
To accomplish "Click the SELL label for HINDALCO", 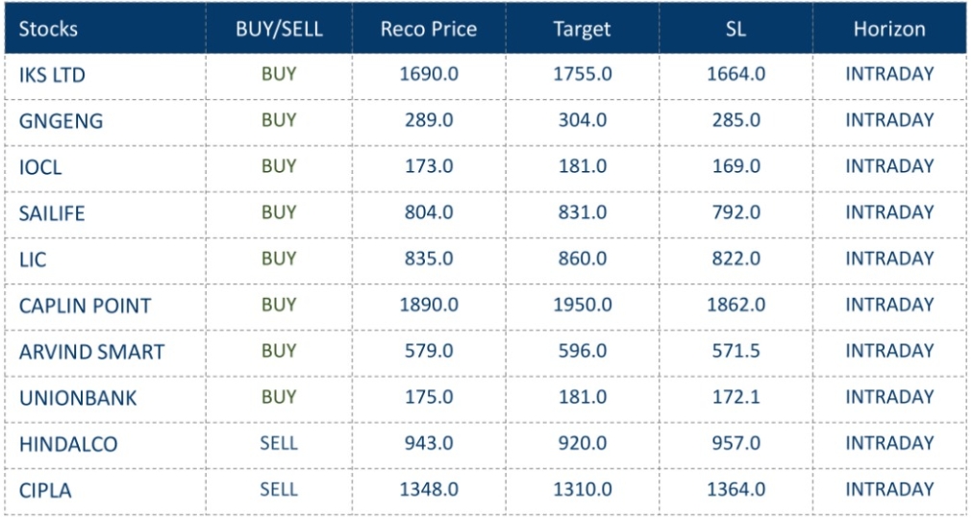I will (x=279, y=443).
